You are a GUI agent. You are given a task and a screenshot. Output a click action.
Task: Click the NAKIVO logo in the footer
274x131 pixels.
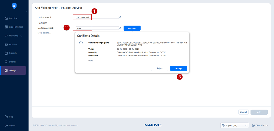click(x=153, y=125)
